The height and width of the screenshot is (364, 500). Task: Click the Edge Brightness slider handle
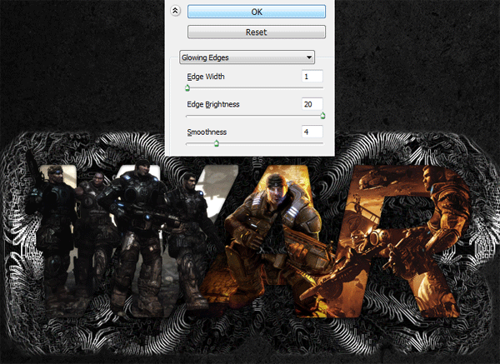click(322, 116)
